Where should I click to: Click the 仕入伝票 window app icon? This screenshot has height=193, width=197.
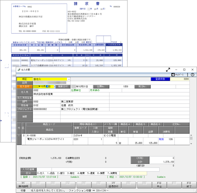point(19,70)
